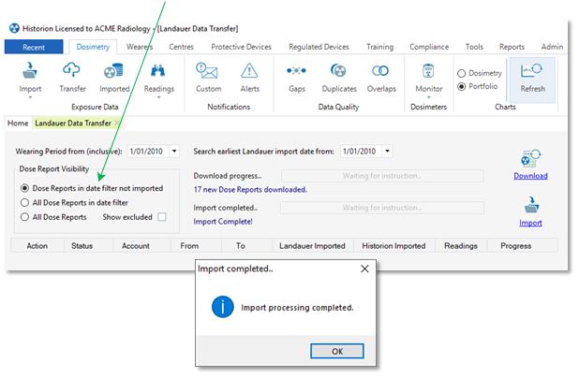Expand the Monitor dropdown arrow
The width and height of the screenshot is (579, 378).
[x=429, y=97]
